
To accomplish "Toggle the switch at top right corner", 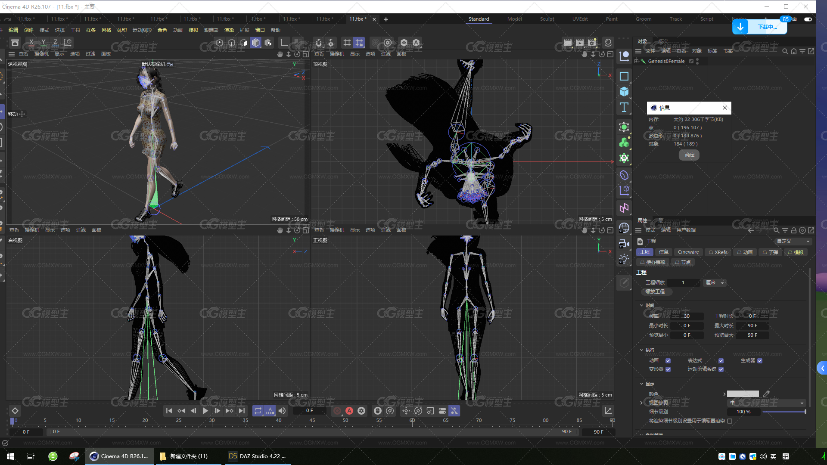I will [x=808, y=19].
